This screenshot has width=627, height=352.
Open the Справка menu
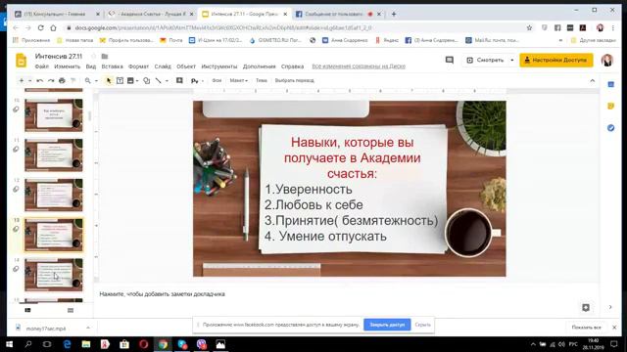[292, 66]
